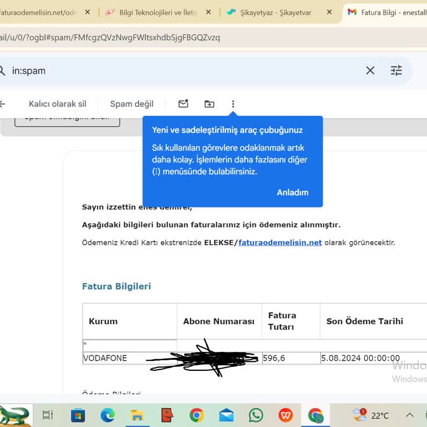Close the Bilgi Teknolojileri tab

coord(208,12)
